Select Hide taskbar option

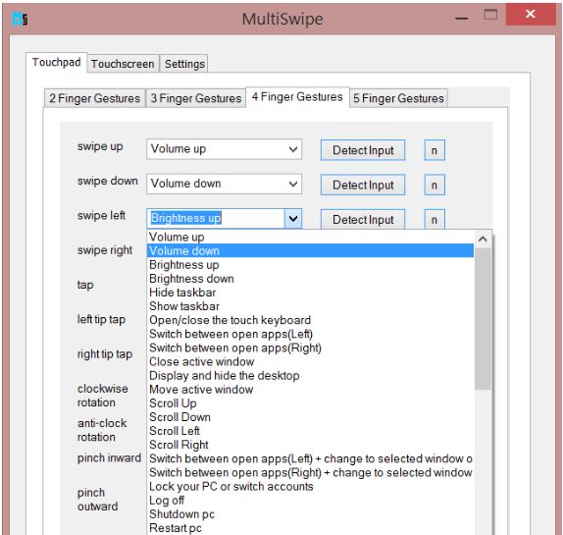click(x=311, y=293)
